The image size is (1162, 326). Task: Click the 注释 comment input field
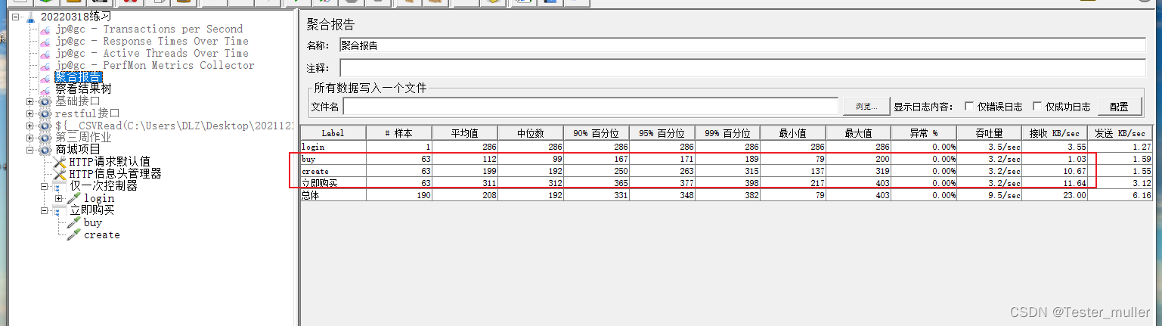coord(742,68)
